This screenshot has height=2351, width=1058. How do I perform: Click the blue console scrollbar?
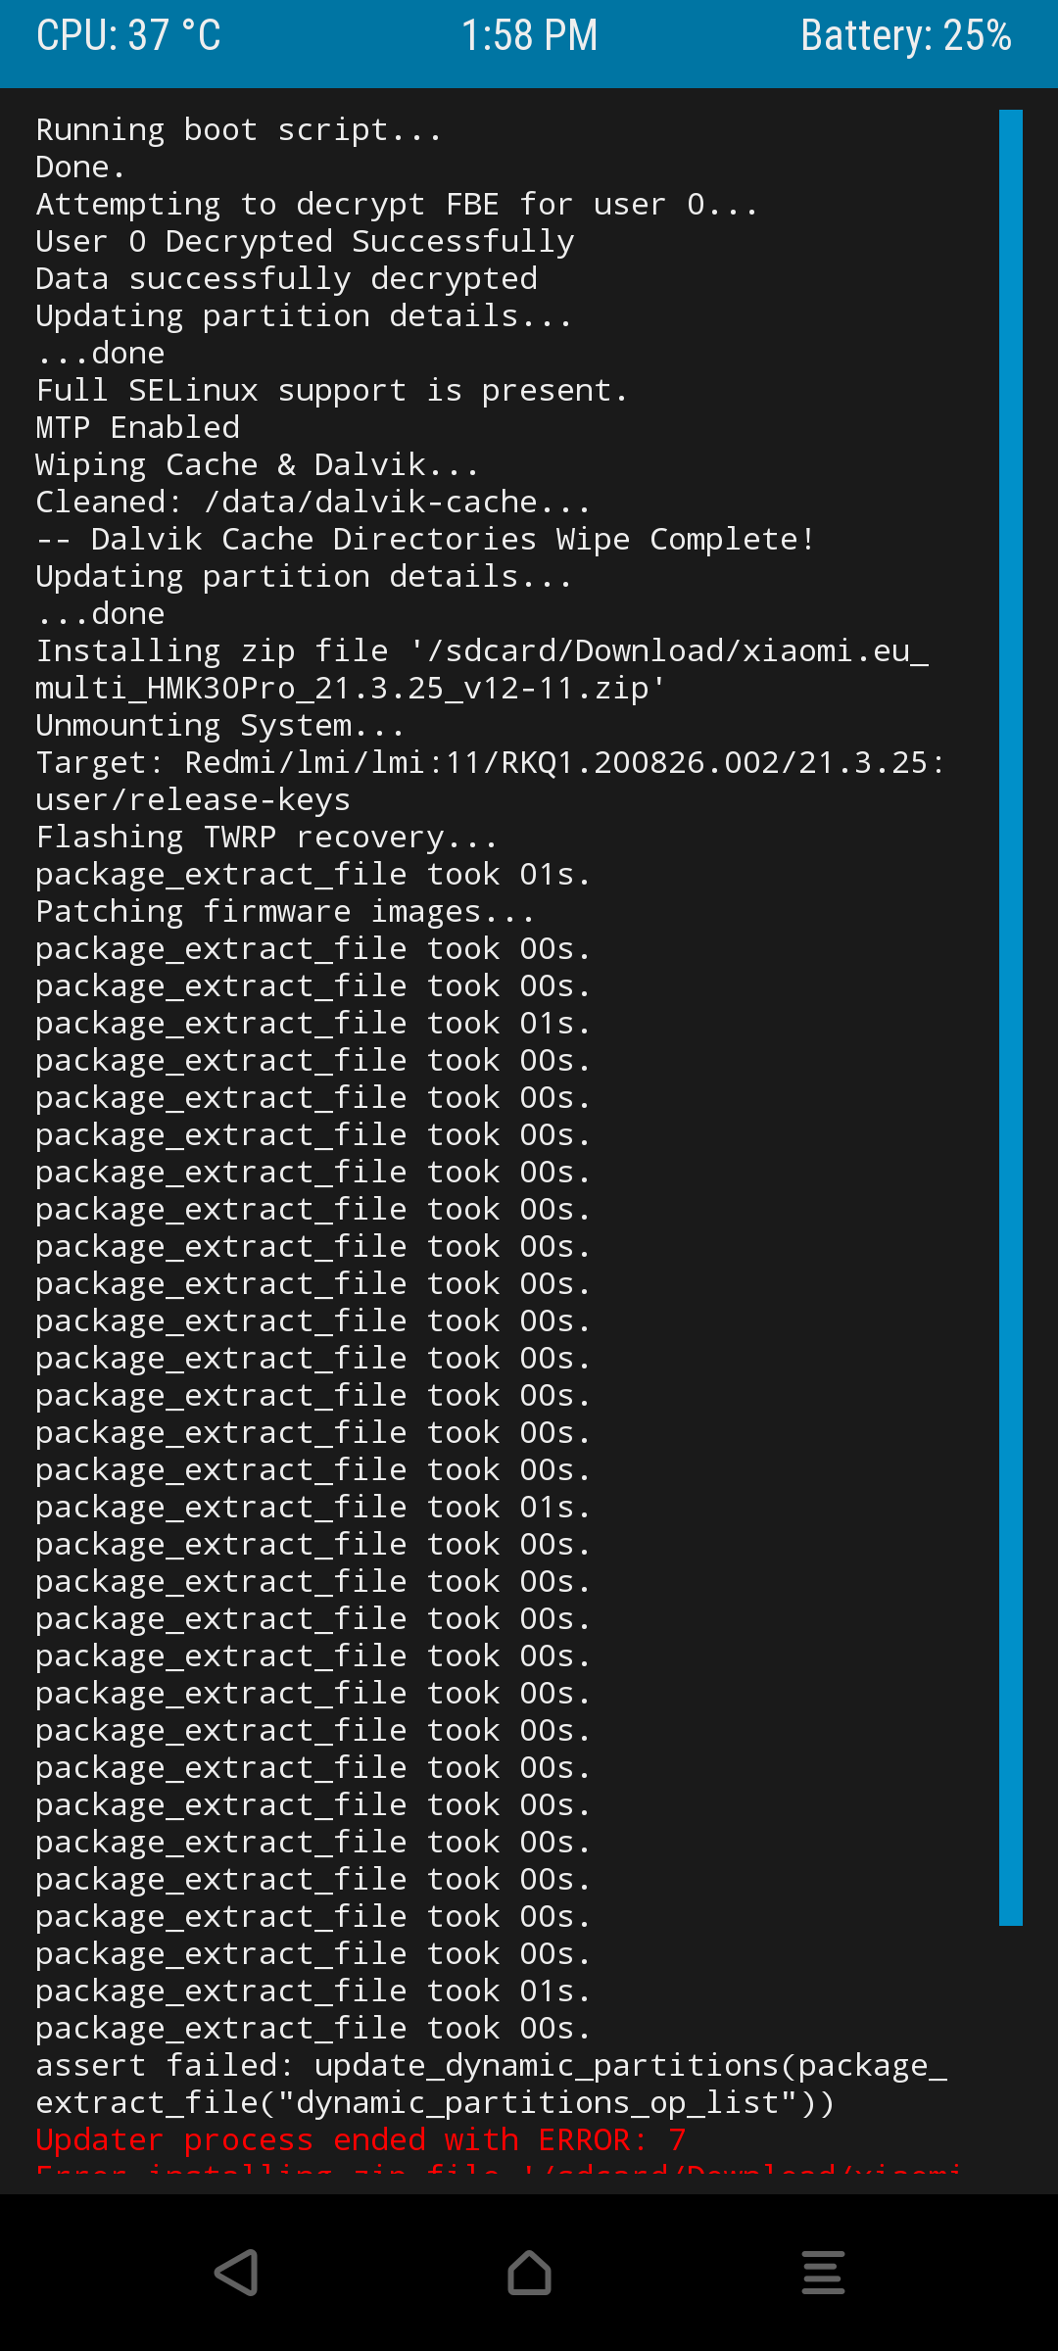(1011, 1017)
